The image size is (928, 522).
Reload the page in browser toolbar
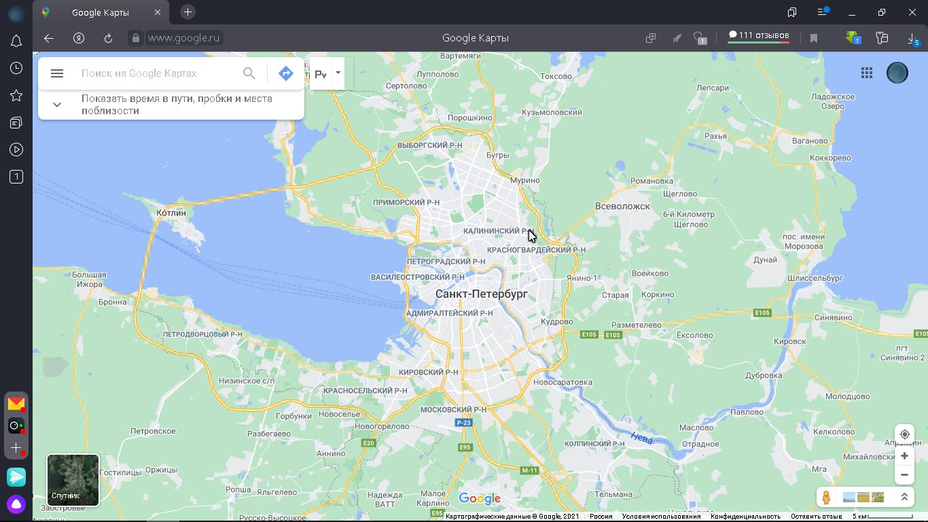(108, 38)
